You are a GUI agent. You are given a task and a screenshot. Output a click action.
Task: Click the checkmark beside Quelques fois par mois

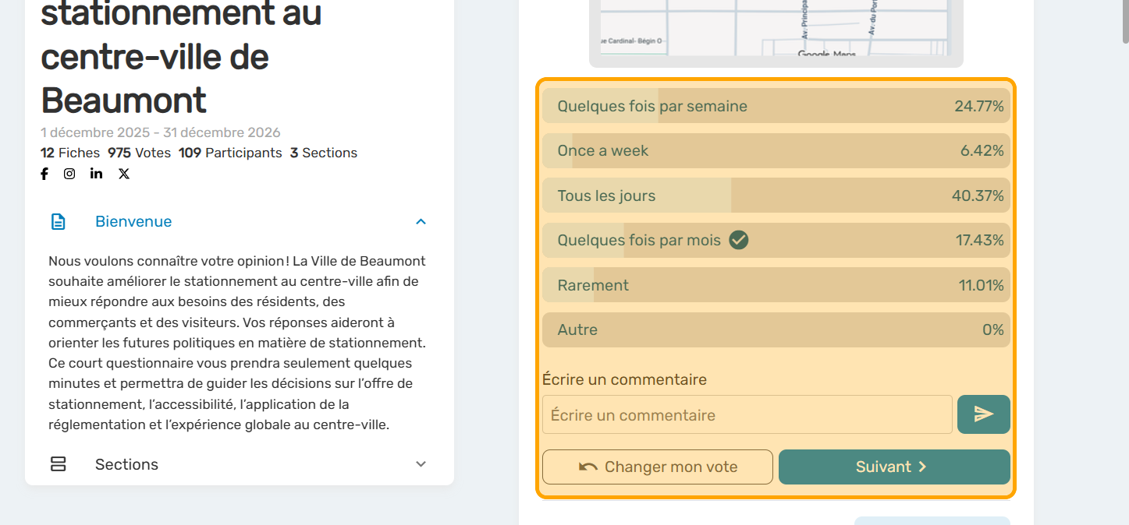point(739,240)
